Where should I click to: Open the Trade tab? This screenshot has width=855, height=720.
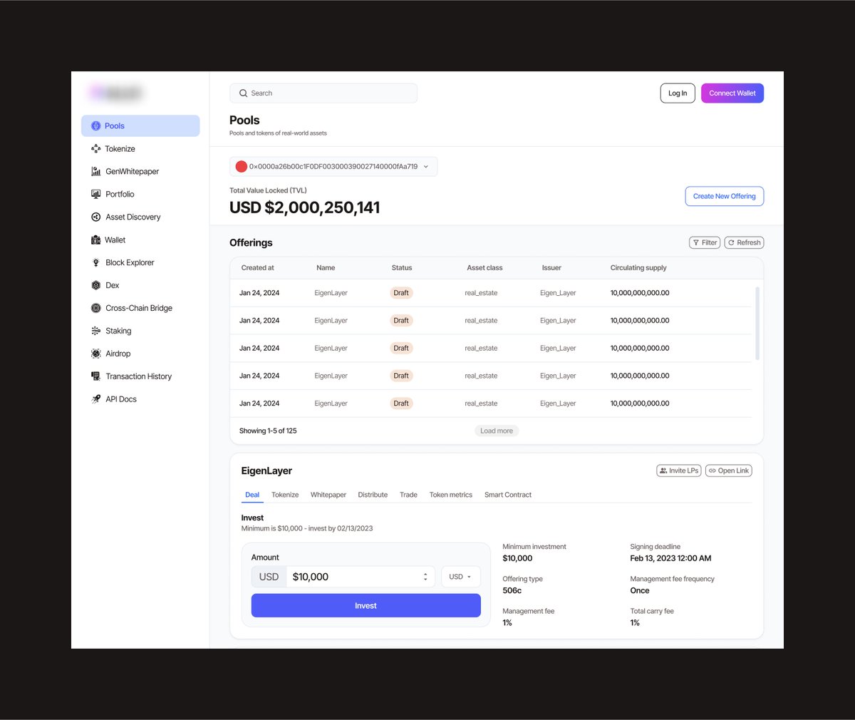coord(408,495)
